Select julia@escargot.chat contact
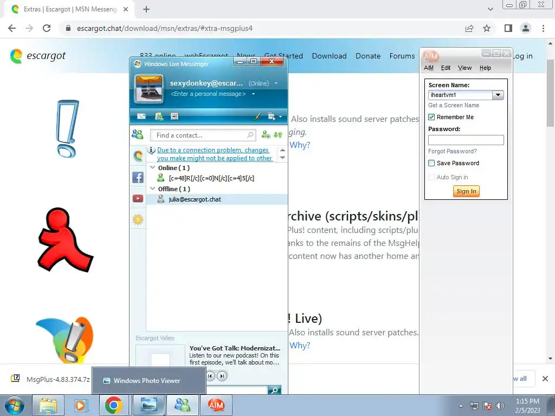Image resolution: width=555 pixels, height=416 pixels. [x=217, y=199]
